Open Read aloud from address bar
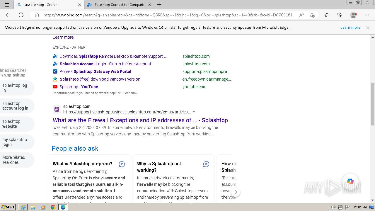 pyautogui.click(x=301, y=15)
